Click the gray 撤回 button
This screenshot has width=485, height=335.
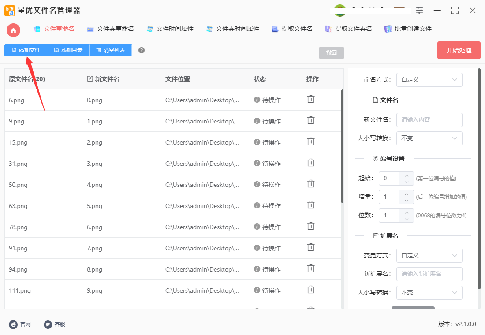[331, 53]
